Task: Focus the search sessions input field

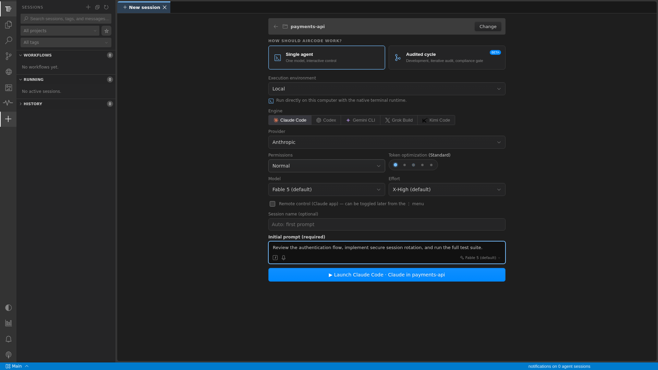Action: tap(66, 19)
